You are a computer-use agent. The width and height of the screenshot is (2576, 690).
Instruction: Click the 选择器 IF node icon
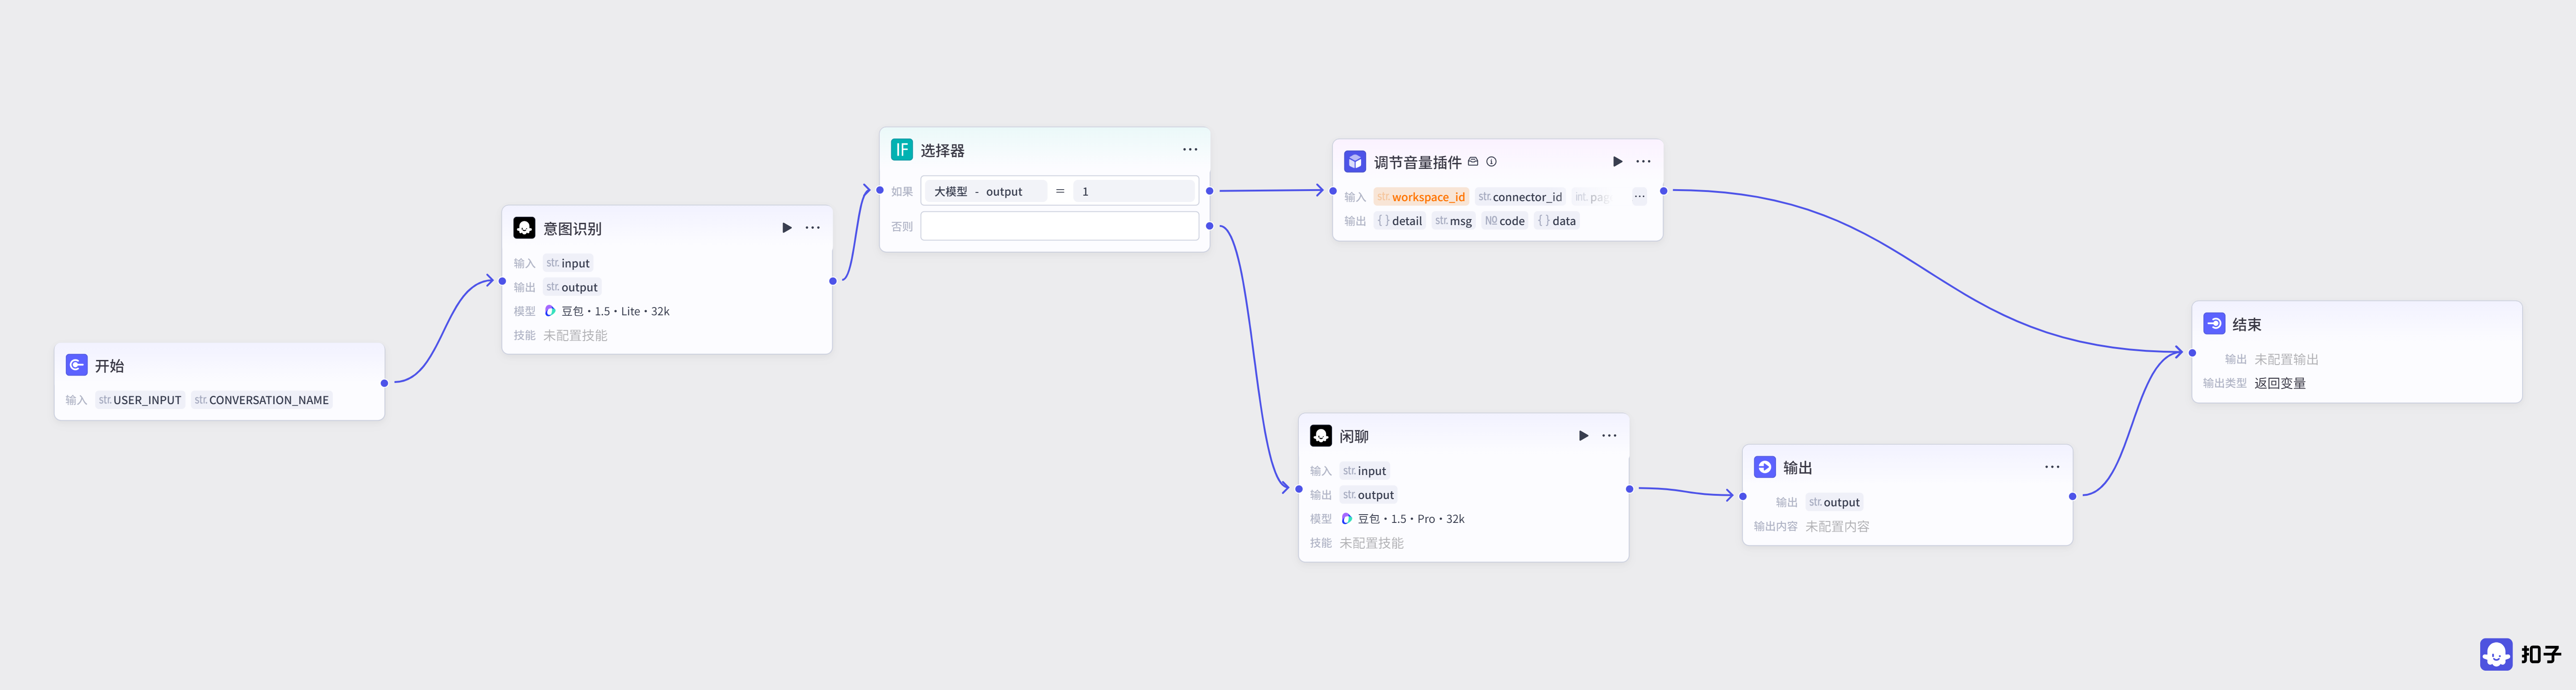902,150
